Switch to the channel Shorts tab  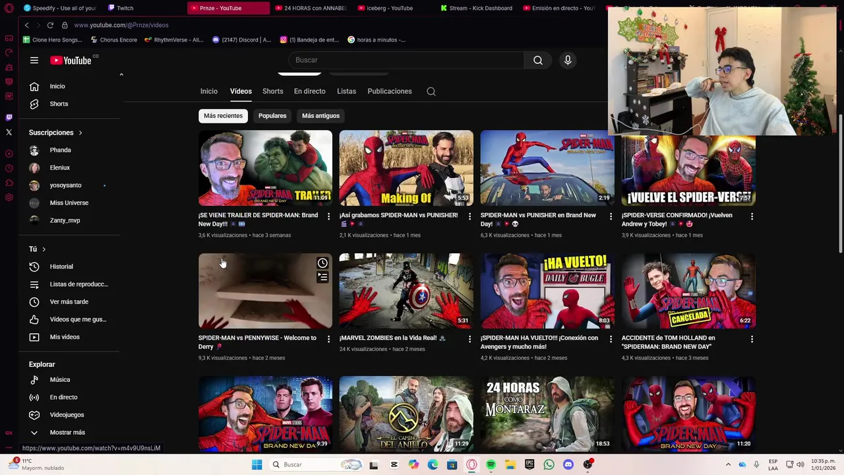pyautogui.click(x=272, y=91)
